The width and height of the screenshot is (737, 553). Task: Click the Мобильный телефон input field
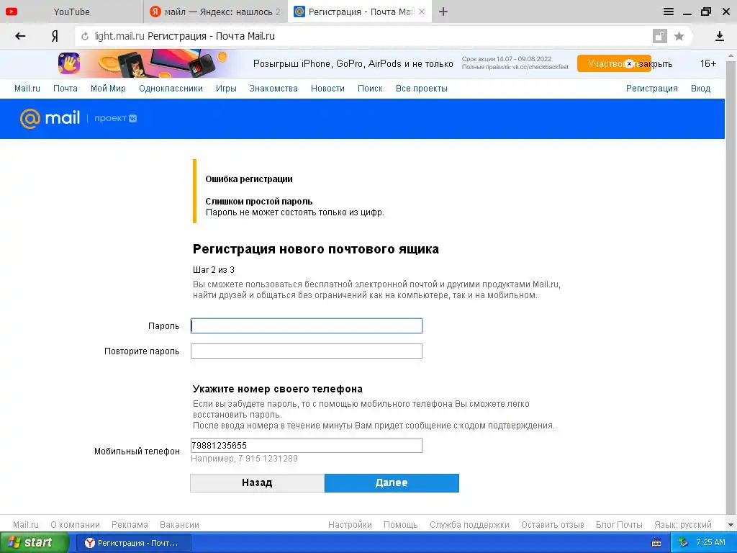click(307, 445)
